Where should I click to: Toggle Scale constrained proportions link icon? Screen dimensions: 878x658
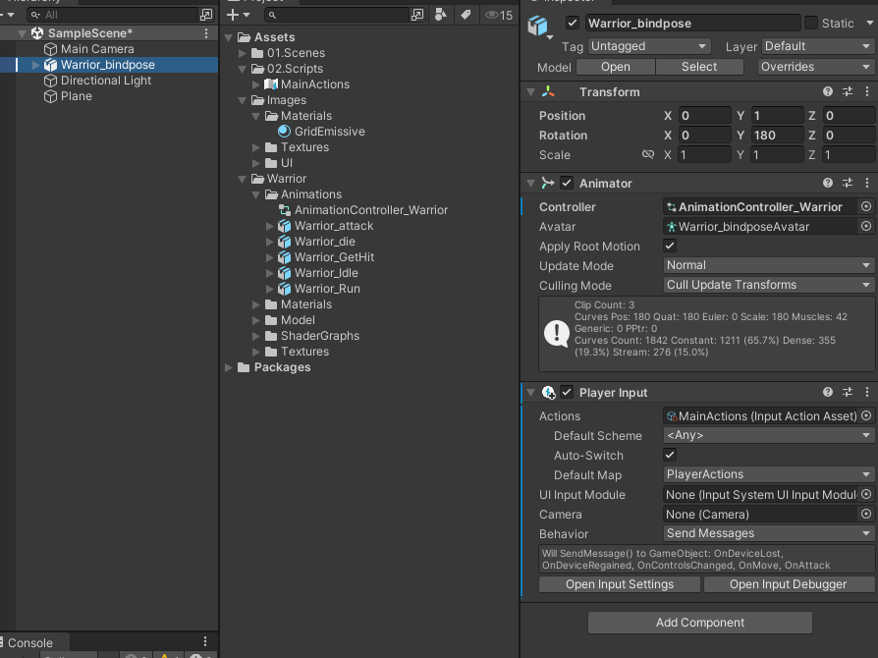[648, 154]
